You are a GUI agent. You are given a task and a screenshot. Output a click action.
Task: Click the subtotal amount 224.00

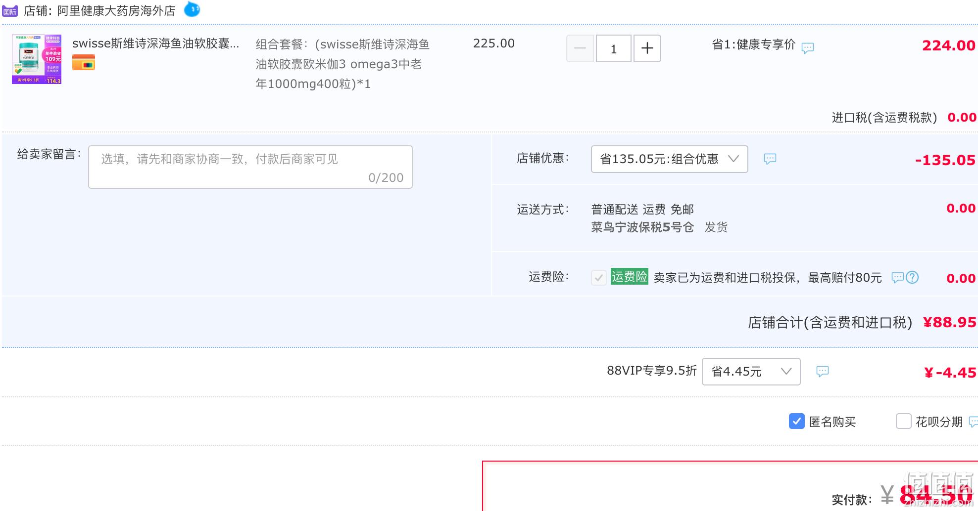949,45
